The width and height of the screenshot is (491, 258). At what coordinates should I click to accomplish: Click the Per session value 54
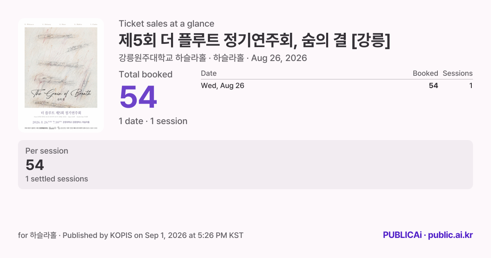pyautogui.click(x=35, y=165)
